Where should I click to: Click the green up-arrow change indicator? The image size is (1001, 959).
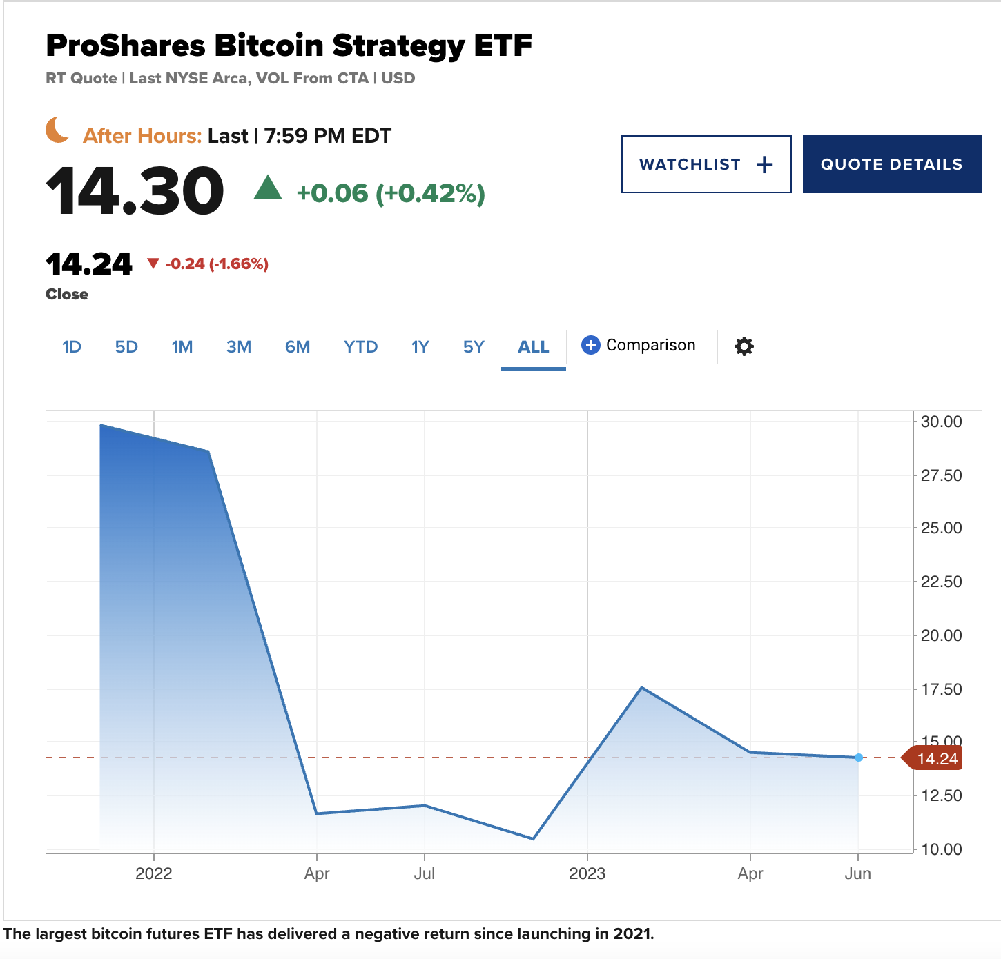click(268, 188)
